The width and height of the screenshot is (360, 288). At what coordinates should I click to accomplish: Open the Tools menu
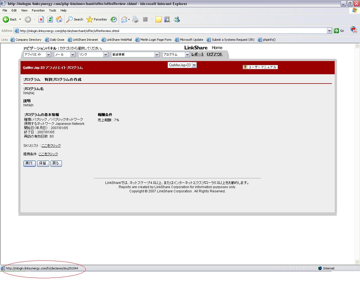(52, 10)
